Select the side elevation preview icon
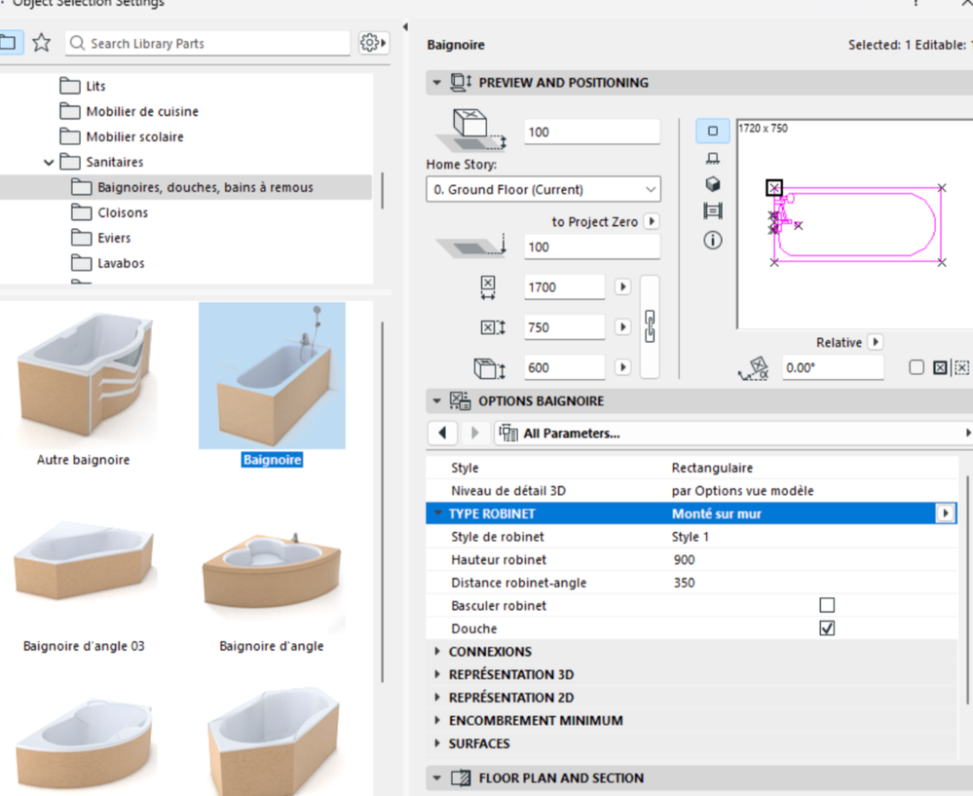This screenshot has height=796, width=973. (713, 158)
